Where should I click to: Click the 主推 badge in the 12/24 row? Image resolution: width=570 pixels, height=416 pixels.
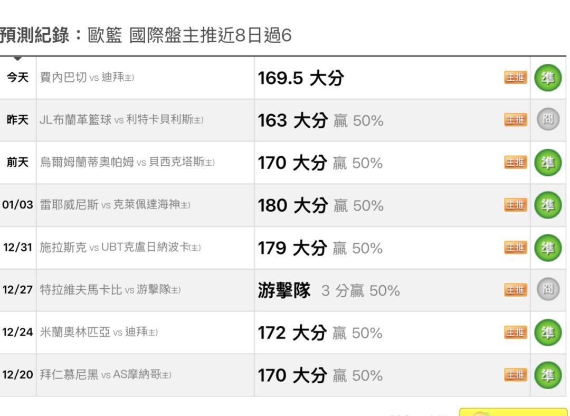[515, 333]
